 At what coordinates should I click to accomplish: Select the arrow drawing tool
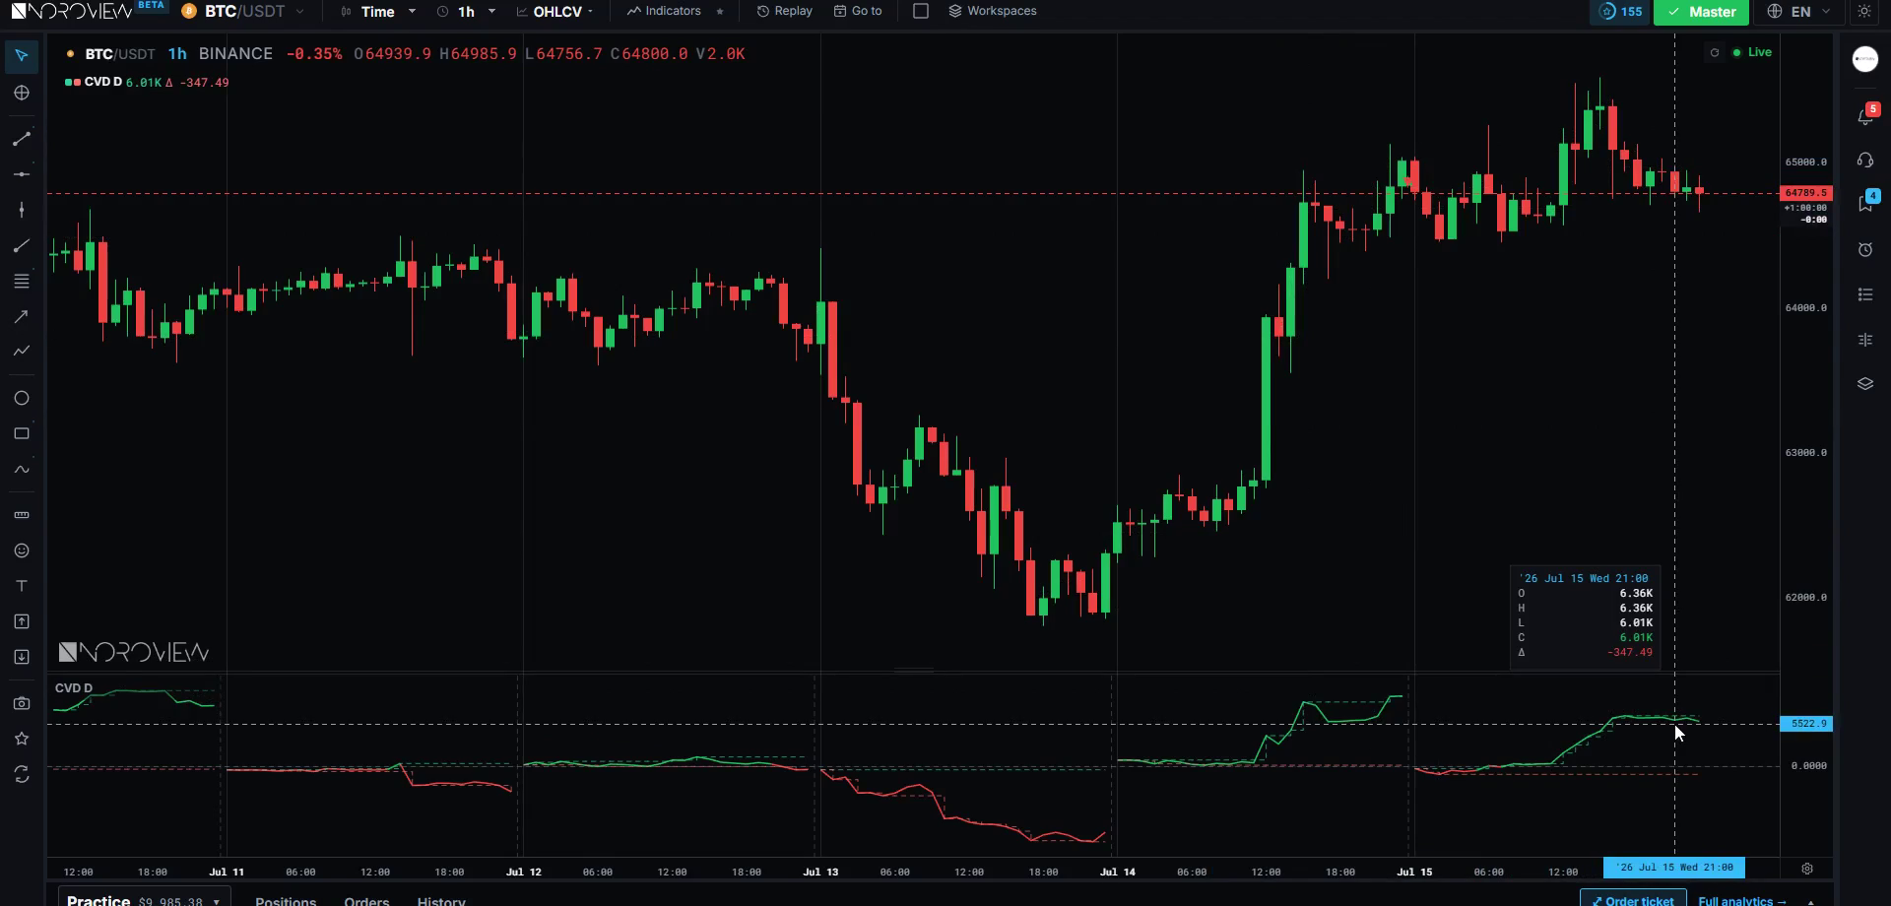click(22, 316)
